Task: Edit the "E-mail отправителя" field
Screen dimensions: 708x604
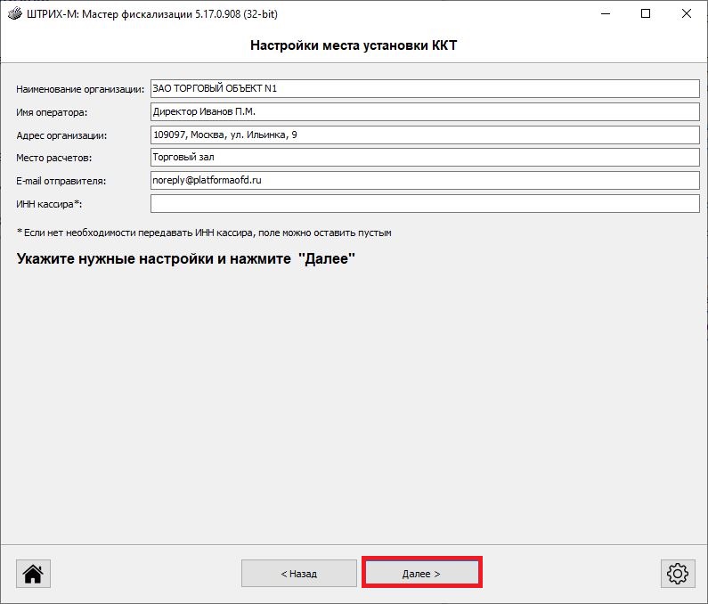Action: tap(425, 180)
